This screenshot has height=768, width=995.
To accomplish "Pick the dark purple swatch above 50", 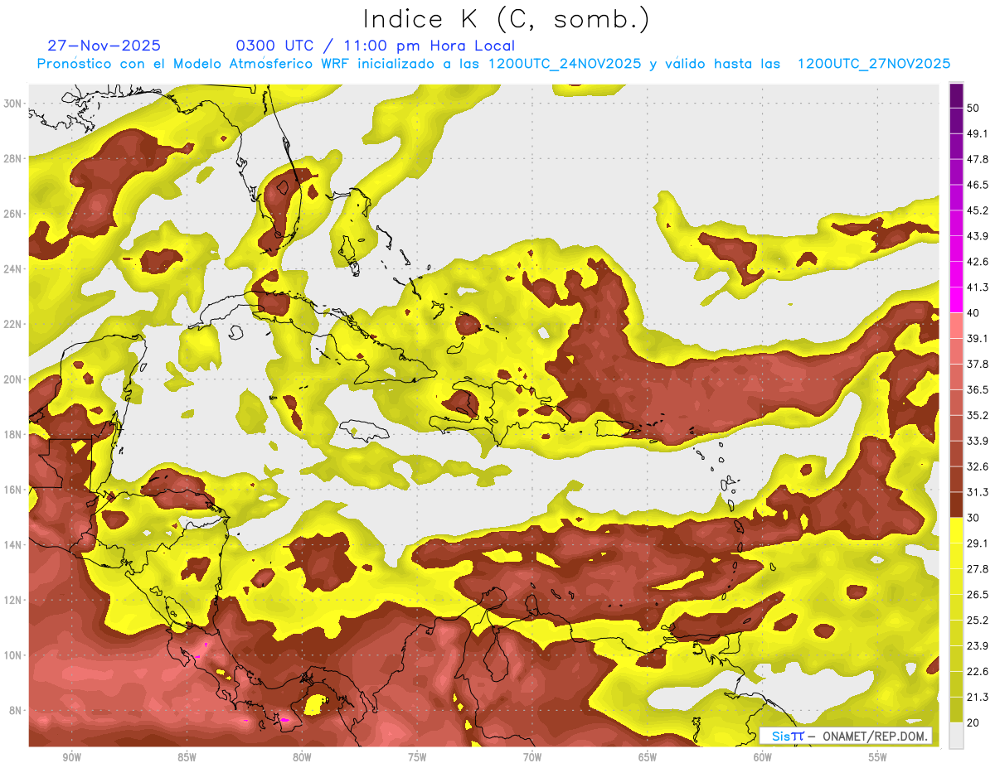I will tap(956, 94).
